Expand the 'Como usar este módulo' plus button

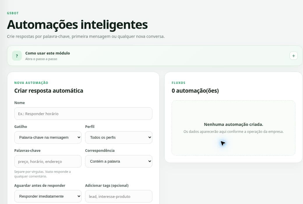[x=294, y=56]
